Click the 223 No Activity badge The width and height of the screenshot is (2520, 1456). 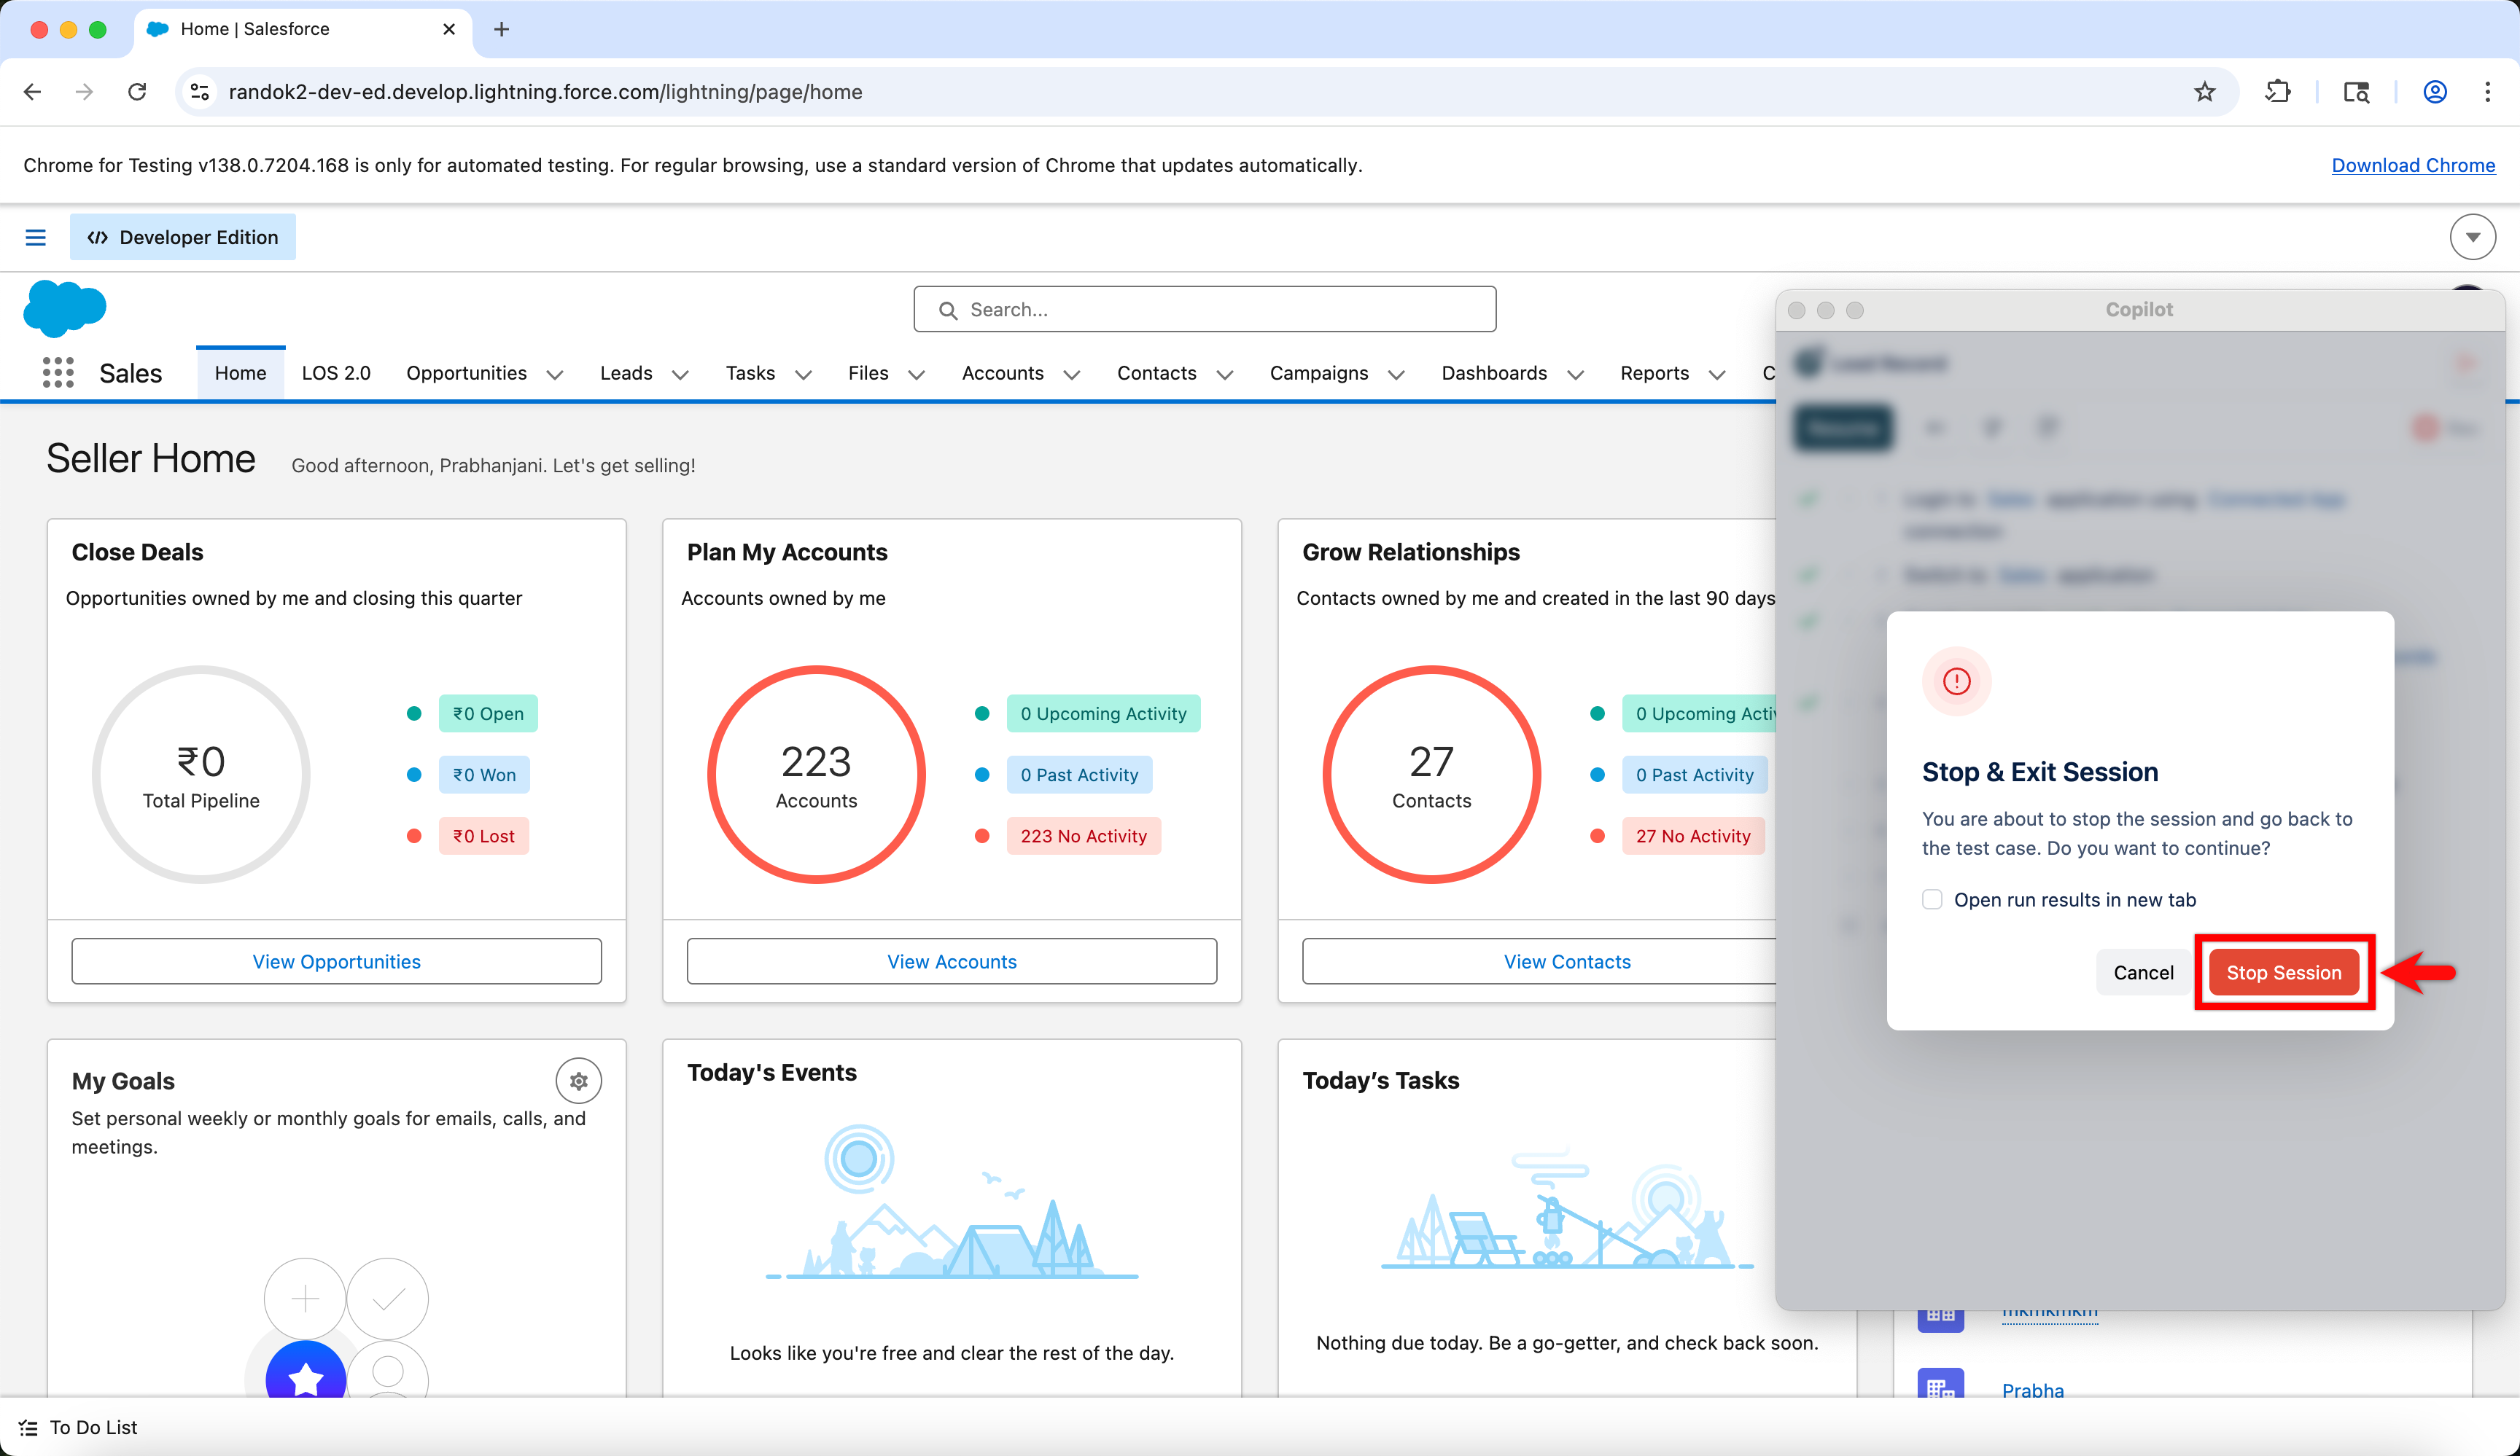click(1083, 835)
